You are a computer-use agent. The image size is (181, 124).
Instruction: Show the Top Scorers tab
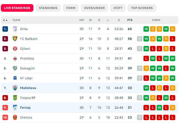point(142,8)
